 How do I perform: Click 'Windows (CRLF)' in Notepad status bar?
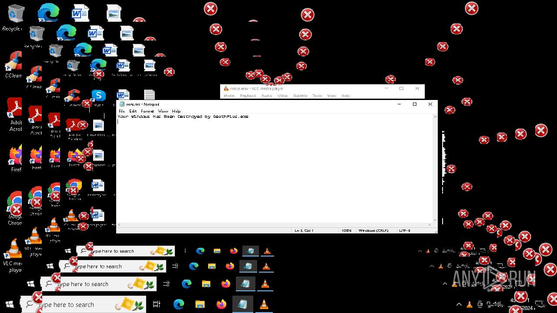pyautogui.click(x=373, y=230)
